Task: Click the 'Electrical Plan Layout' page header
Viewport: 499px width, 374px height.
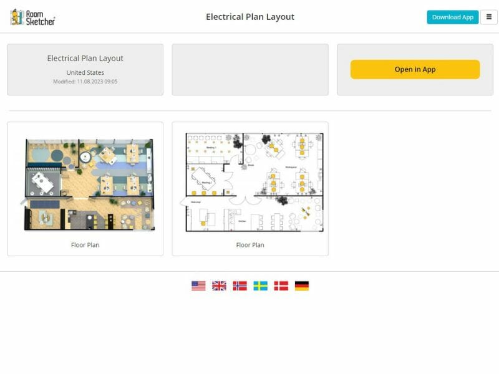Action: click(249, 17)
